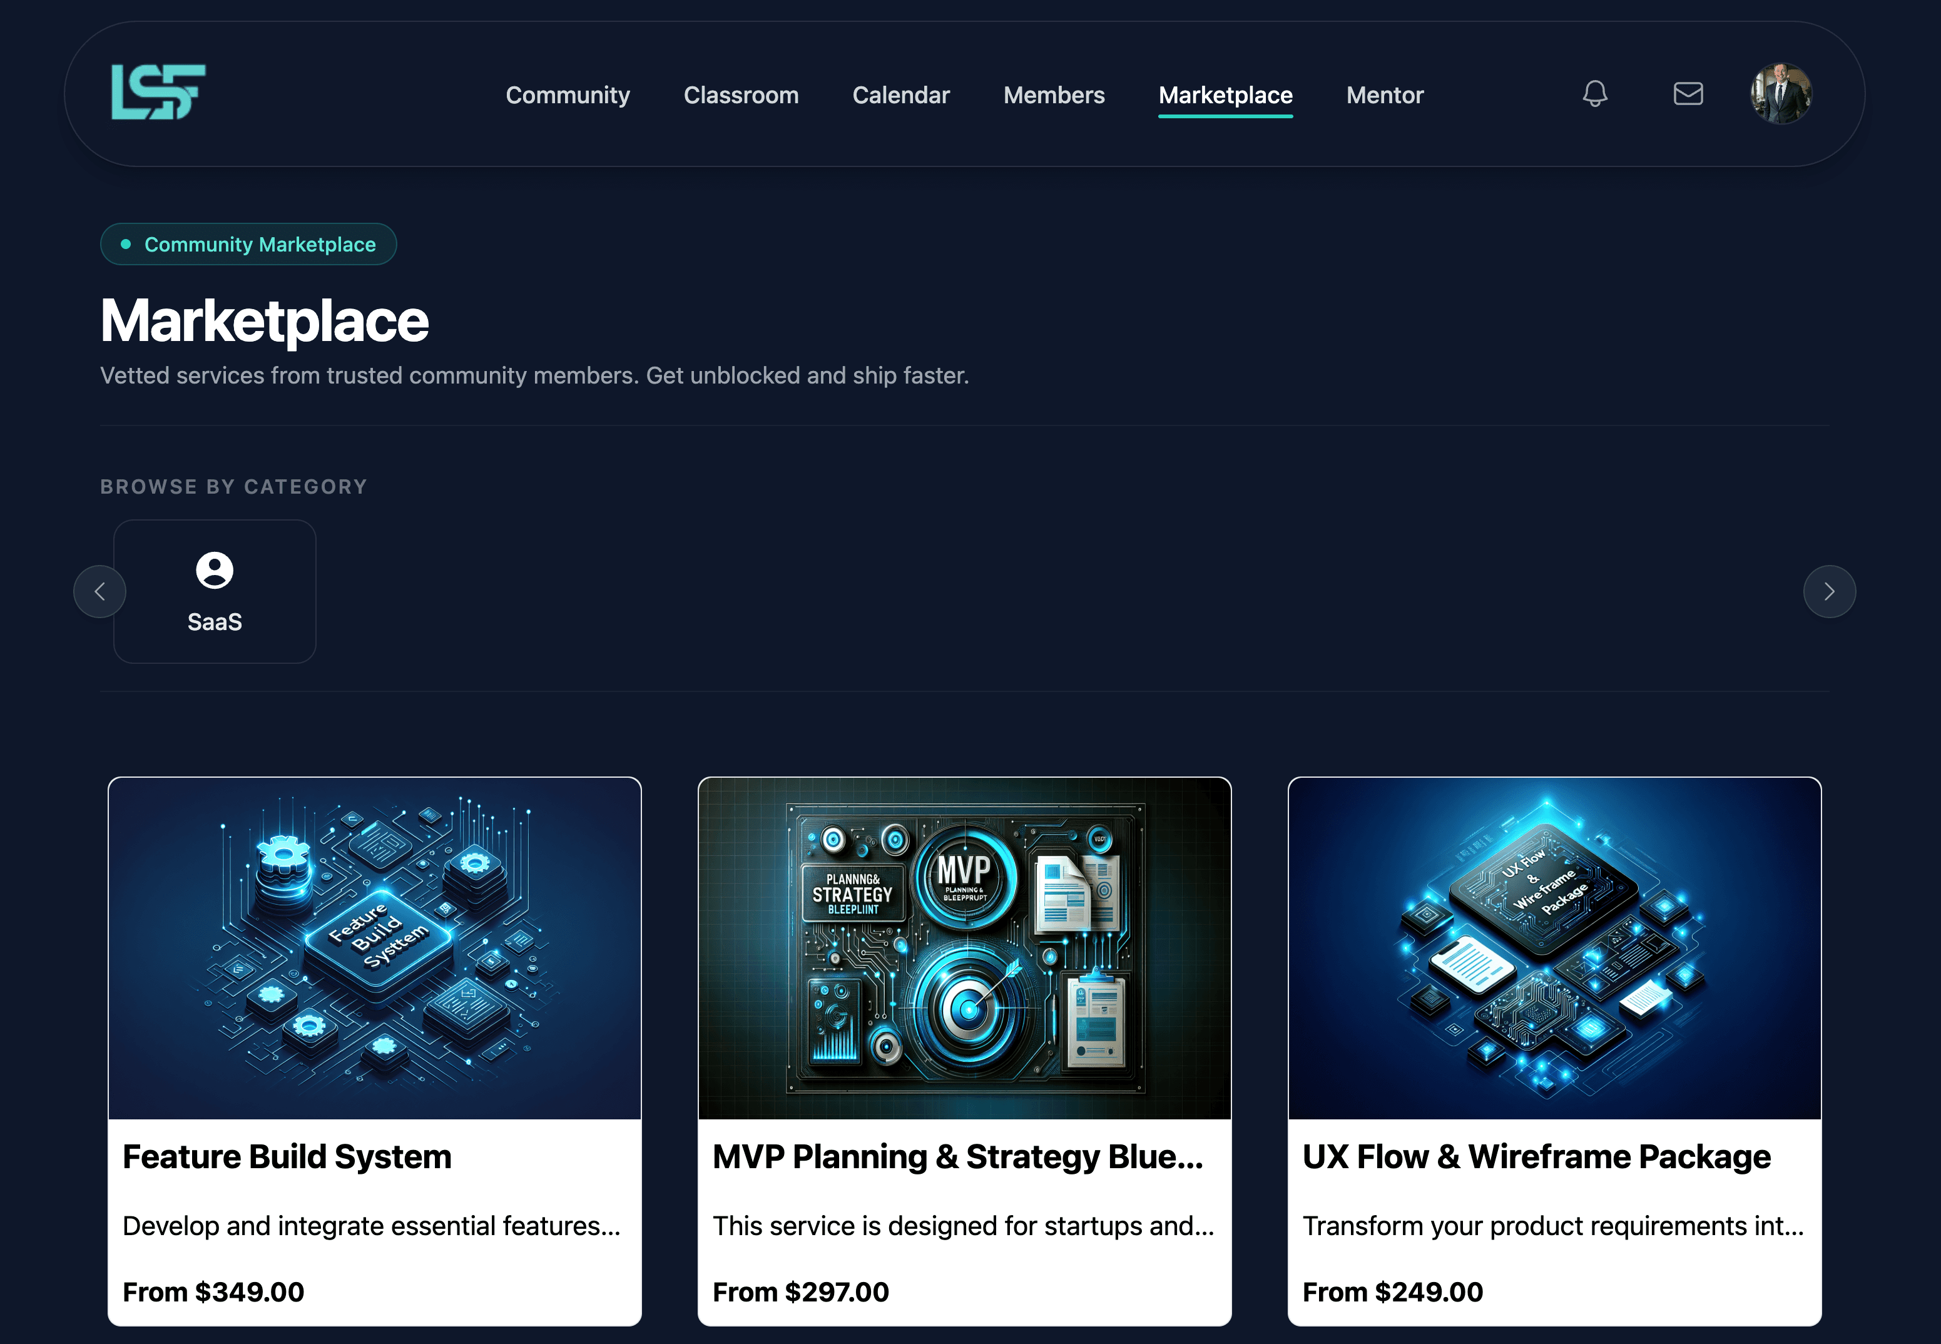Navigate to the Mentor tab
Image resolution: width=1941 pixels, height=1344 pixels.
pyautogui.click(x=1384, y=95)
